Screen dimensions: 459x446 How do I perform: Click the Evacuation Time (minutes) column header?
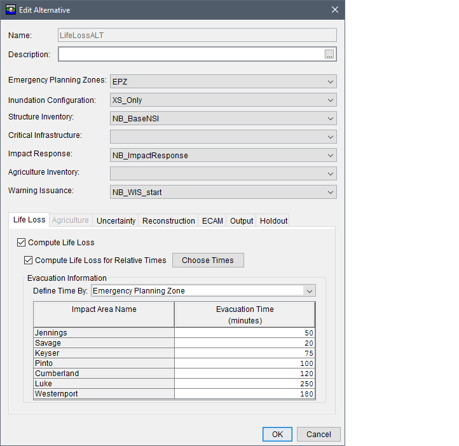click(x=245, y=314)
